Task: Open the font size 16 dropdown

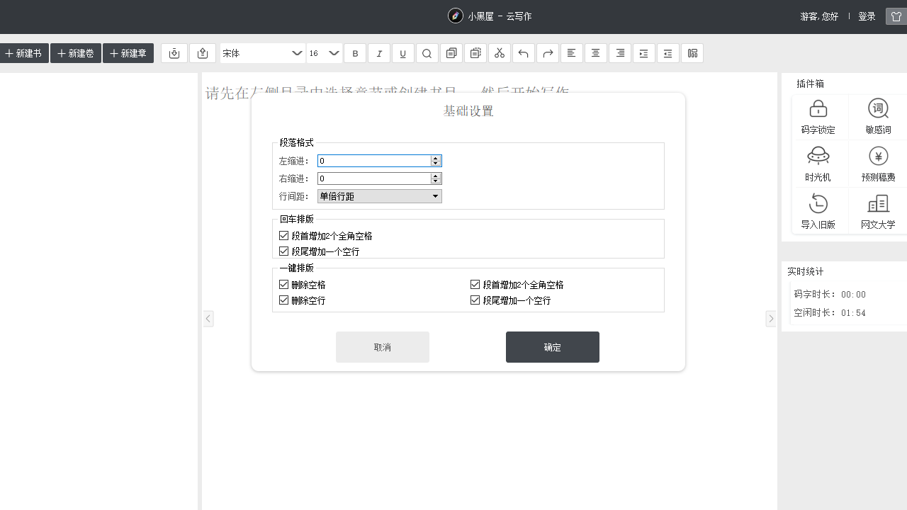Action: coord(325,53)
